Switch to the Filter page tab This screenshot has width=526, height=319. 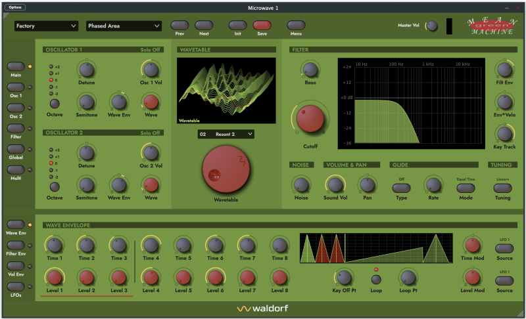coord(16,128)
